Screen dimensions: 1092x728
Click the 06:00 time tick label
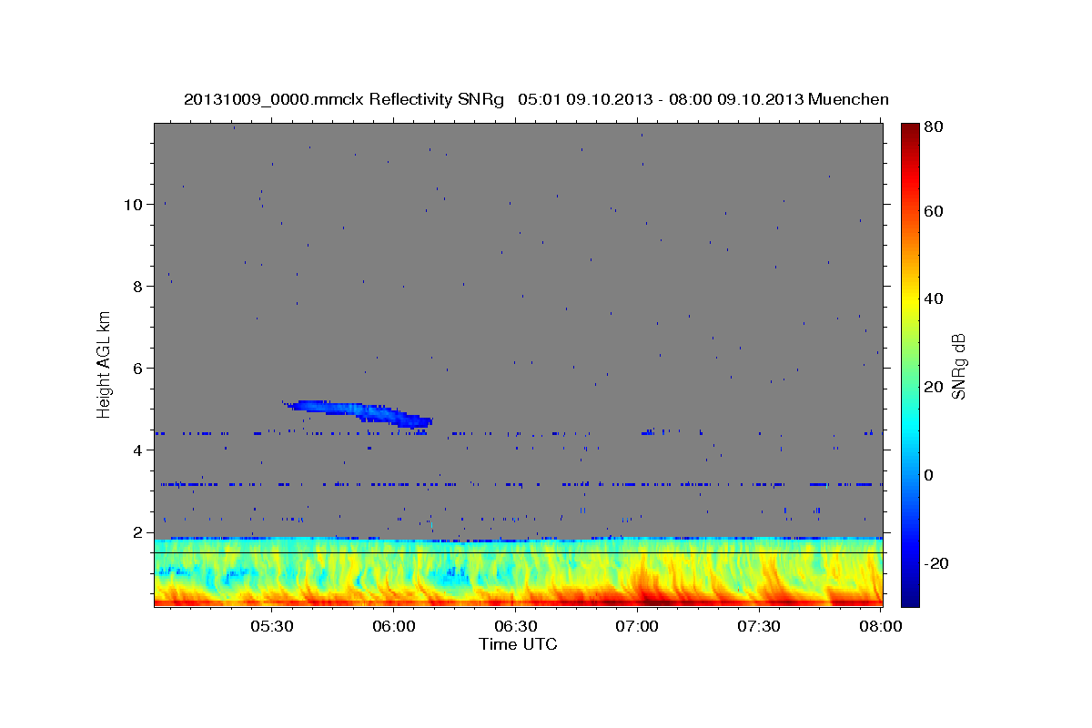tap(394, 626)
